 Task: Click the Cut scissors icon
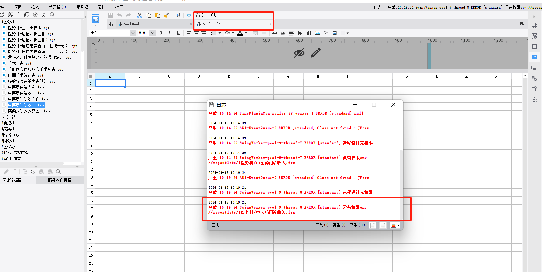coord(140,15)
